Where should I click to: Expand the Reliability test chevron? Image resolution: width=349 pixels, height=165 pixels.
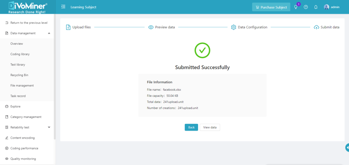[49, 127]
